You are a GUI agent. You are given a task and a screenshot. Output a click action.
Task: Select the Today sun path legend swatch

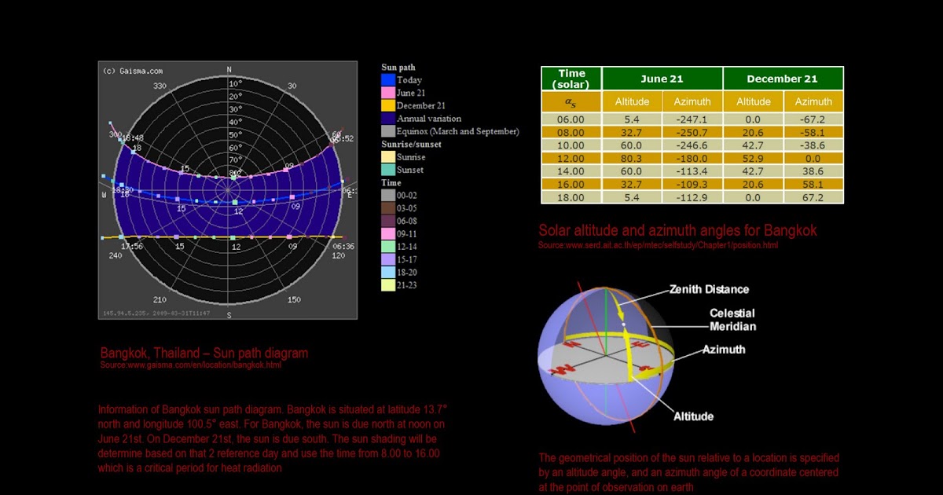coord(388,79)
